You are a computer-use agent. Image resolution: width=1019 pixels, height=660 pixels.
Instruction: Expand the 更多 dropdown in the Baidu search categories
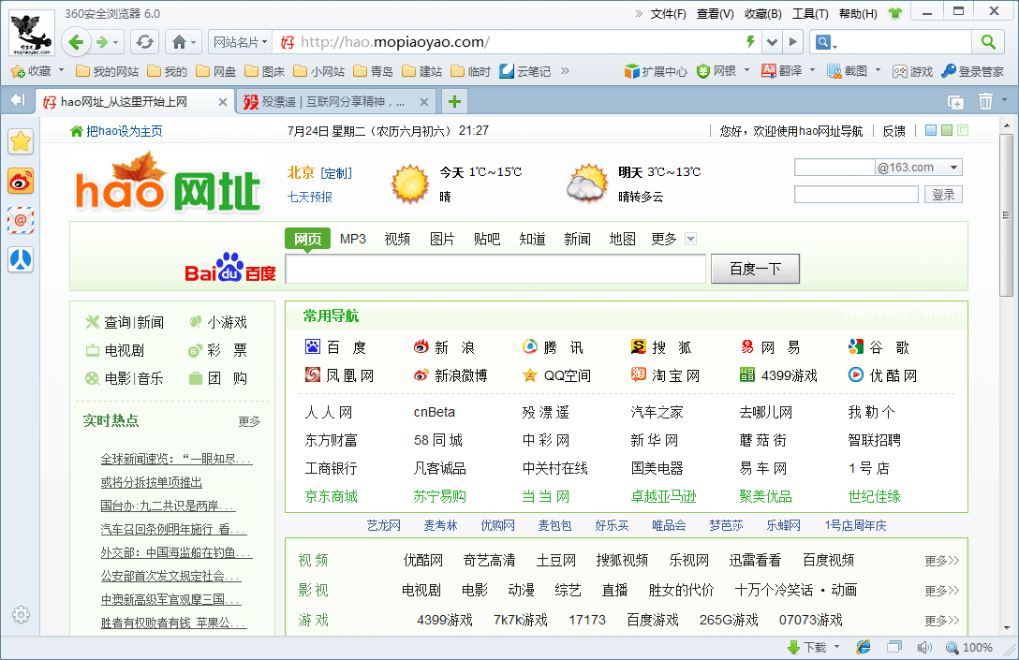(690, 239)
